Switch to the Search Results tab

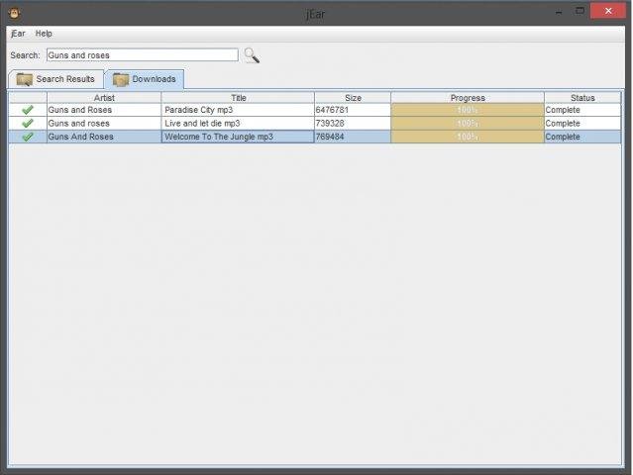pos(55,79)
